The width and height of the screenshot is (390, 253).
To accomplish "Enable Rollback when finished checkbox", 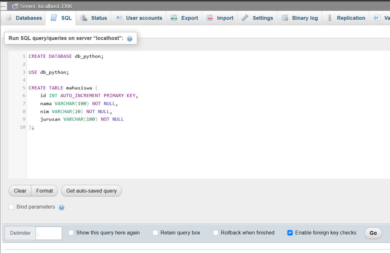I will [x=216, y=232].
